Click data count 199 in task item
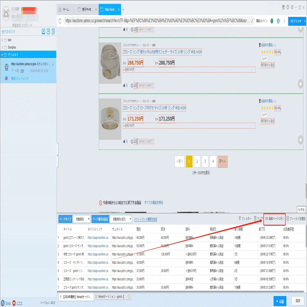 coord(22,71)
